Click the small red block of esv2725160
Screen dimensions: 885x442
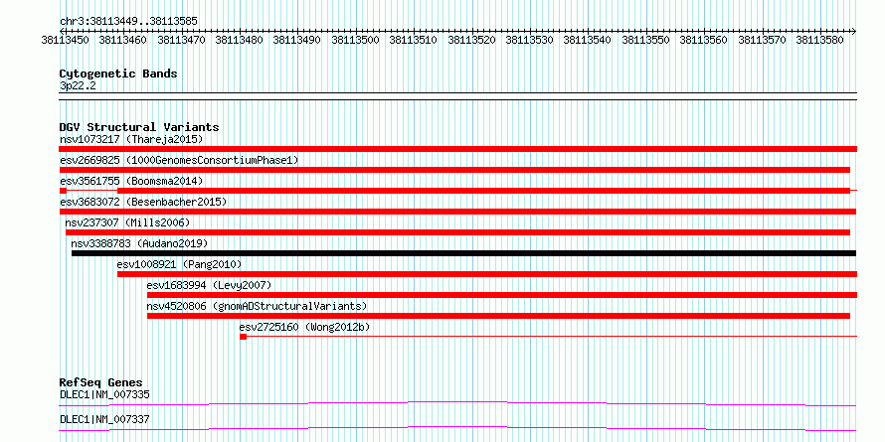[x=244, y=337]
